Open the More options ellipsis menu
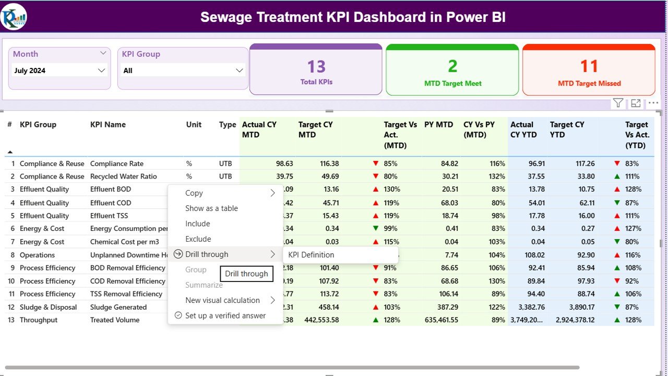This screenshot has height=376, width=668. 653,103
